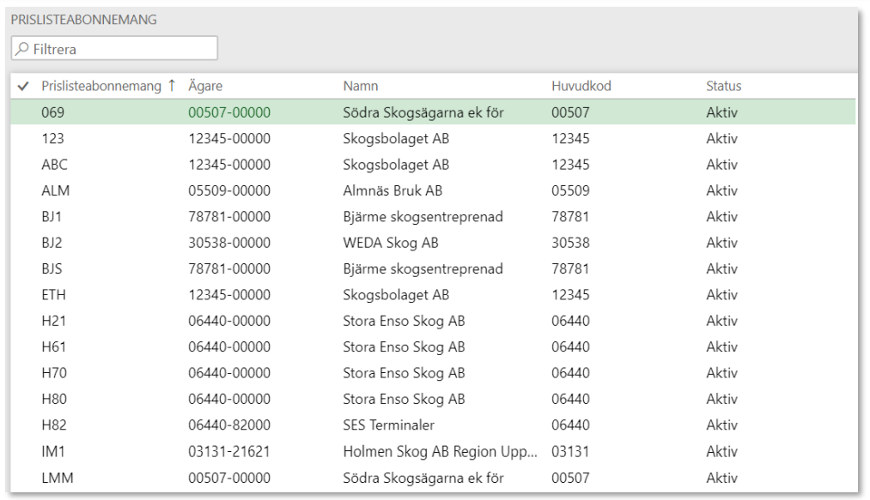Click the name SES Terminaler
870x500 pixels.
pos(388,425)
